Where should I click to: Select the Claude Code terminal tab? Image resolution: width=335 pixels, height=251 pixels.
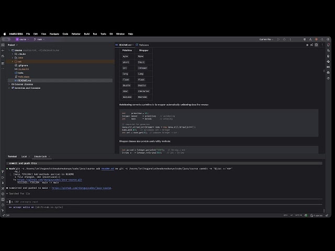point(40,157)
